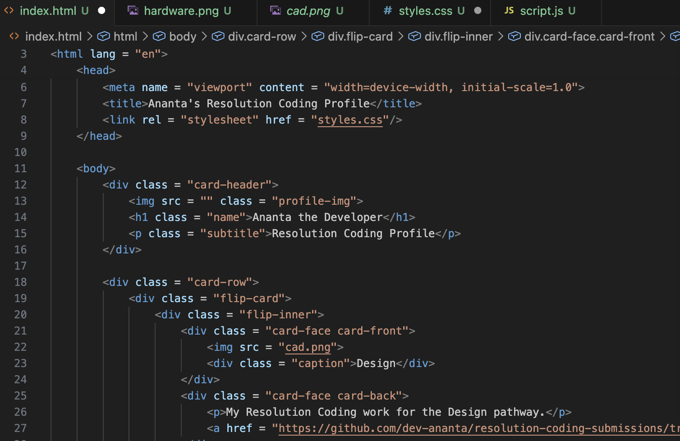Click the "width=device-width, initial-scale=1.0" string
680x441 pixels.
[451, 87]
